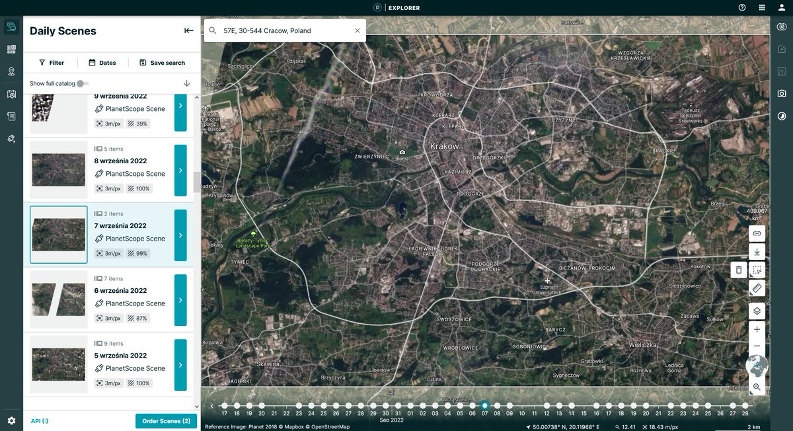Open the orders list sidebar icon
The image size is (793, 431).
click(x=11, y=116)
